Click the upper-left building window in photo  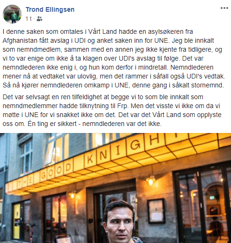(26, 156)
